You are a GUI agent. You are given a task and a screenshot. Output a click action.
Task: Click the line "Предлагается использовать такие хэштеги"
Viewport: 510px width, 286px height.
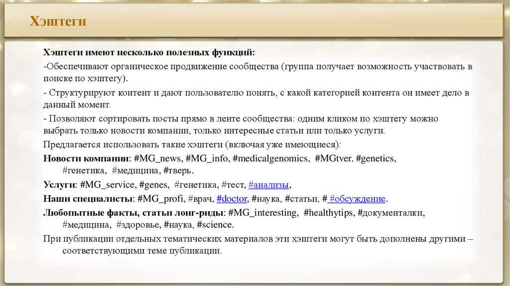(192, 144)
